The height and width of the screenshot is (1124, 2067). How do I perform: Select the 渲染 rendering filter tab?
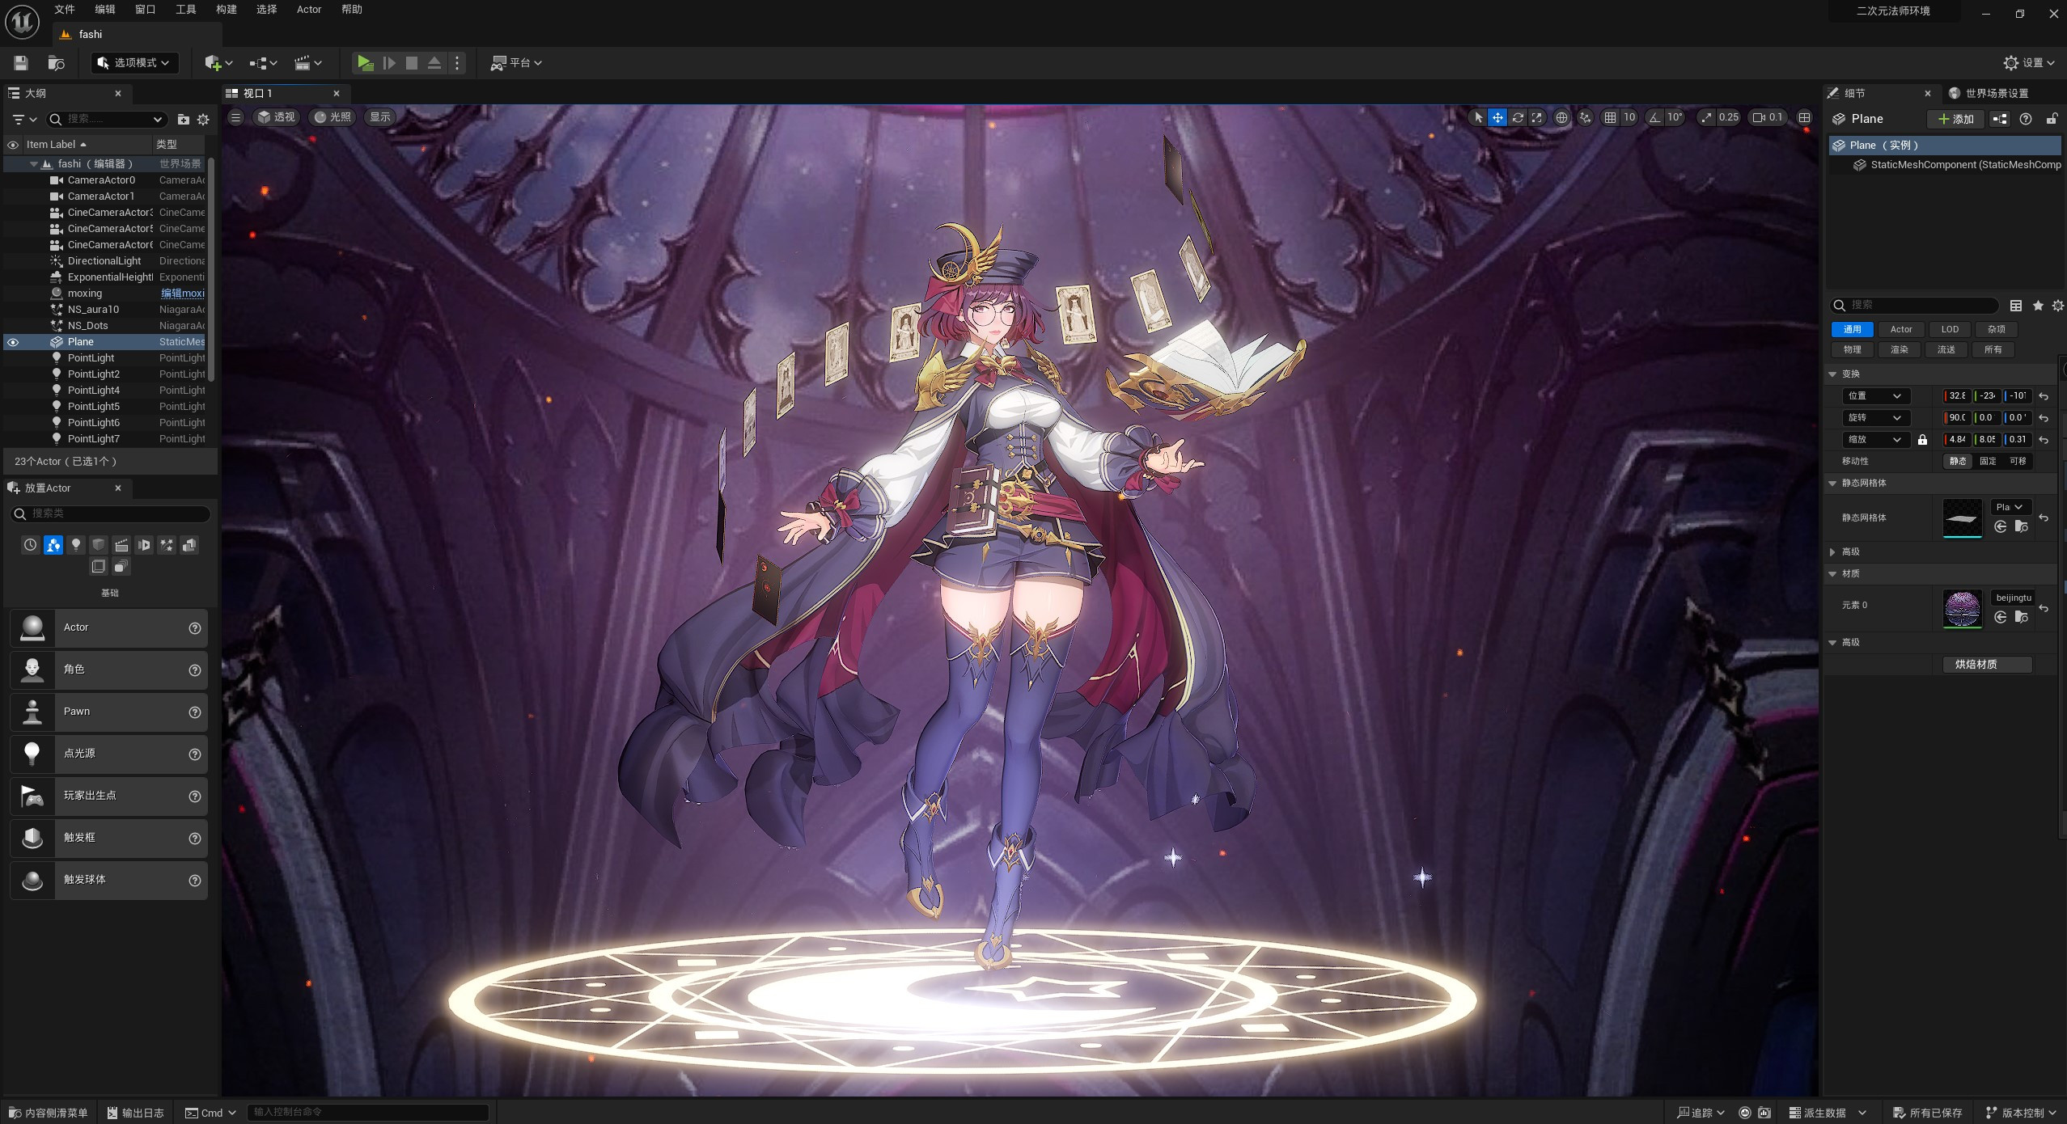pyautogui.click(x=1899, y=350)
